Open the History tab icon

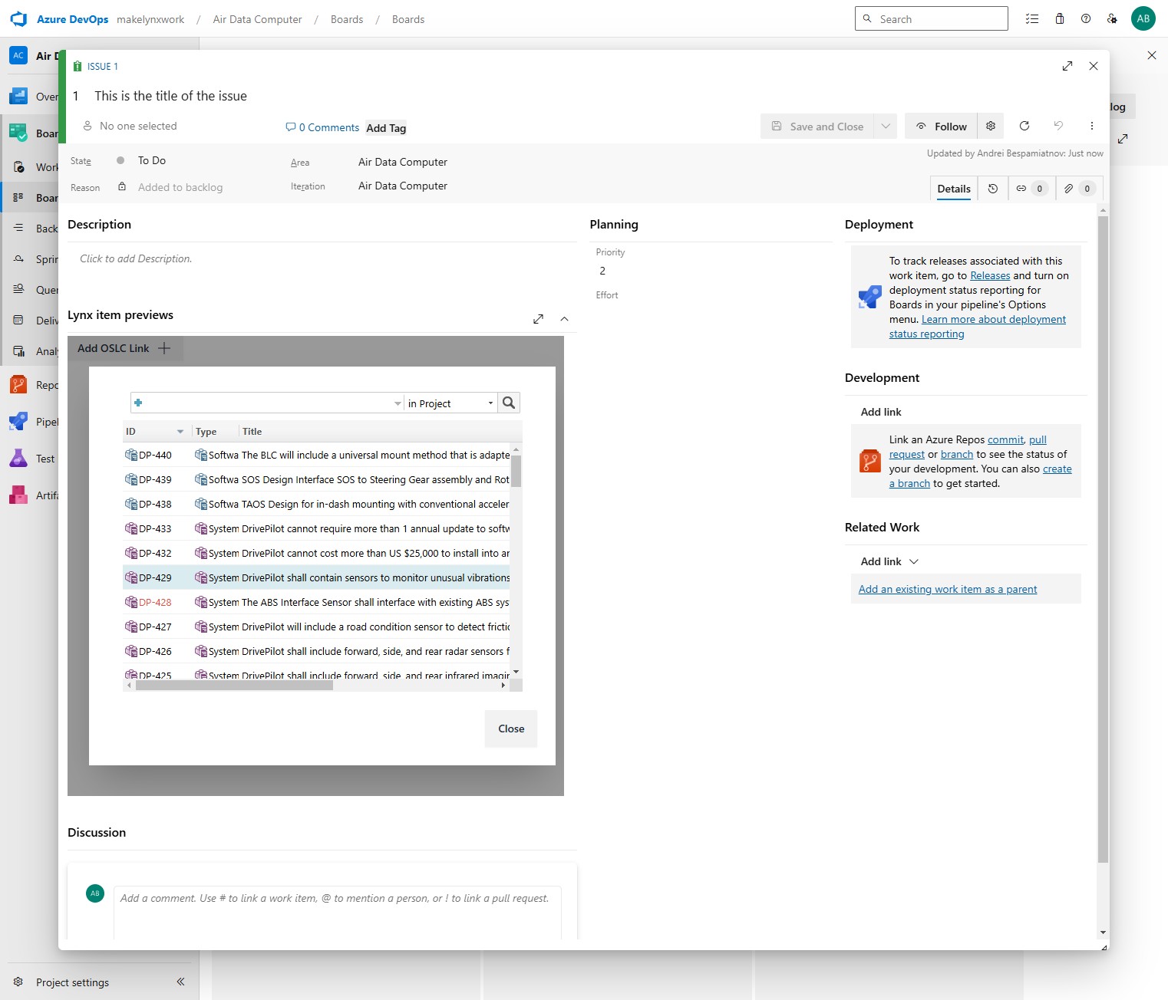pos(993,189)
